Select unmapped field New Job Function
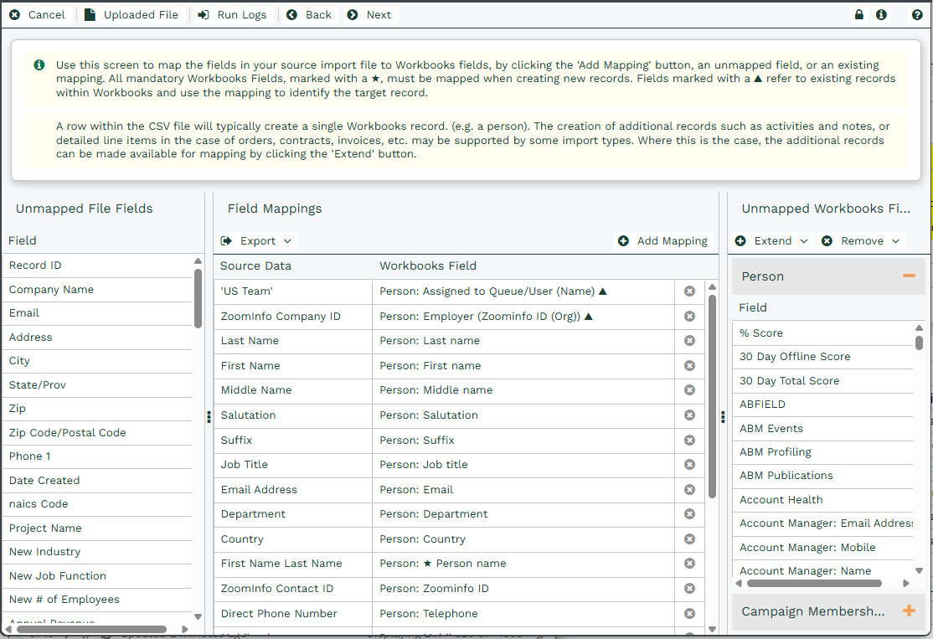 point(97,576)
